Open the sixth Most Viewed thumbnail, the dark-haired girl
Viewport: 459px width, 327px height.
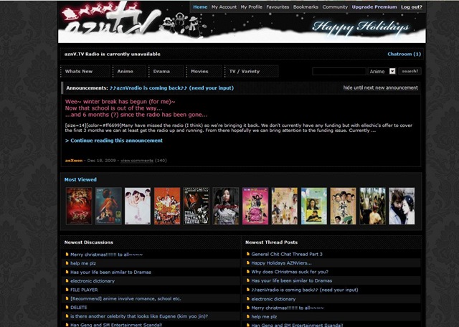(x=226, y=206)
